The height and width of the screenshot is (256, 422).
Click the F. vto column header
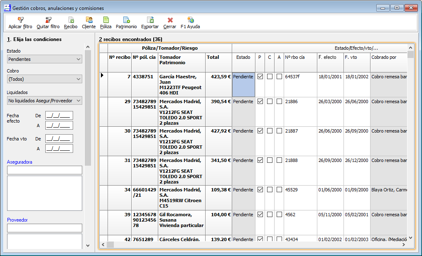tap(357, 63)
